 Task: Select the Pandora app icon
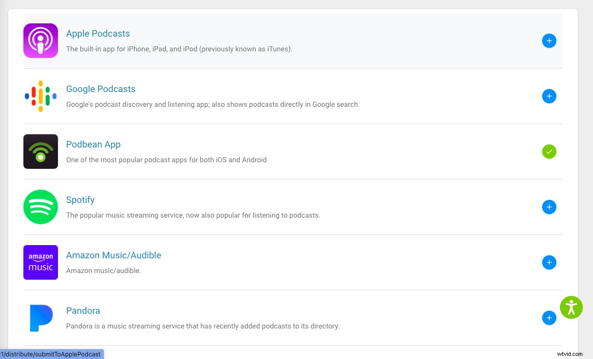pos(41,317)
